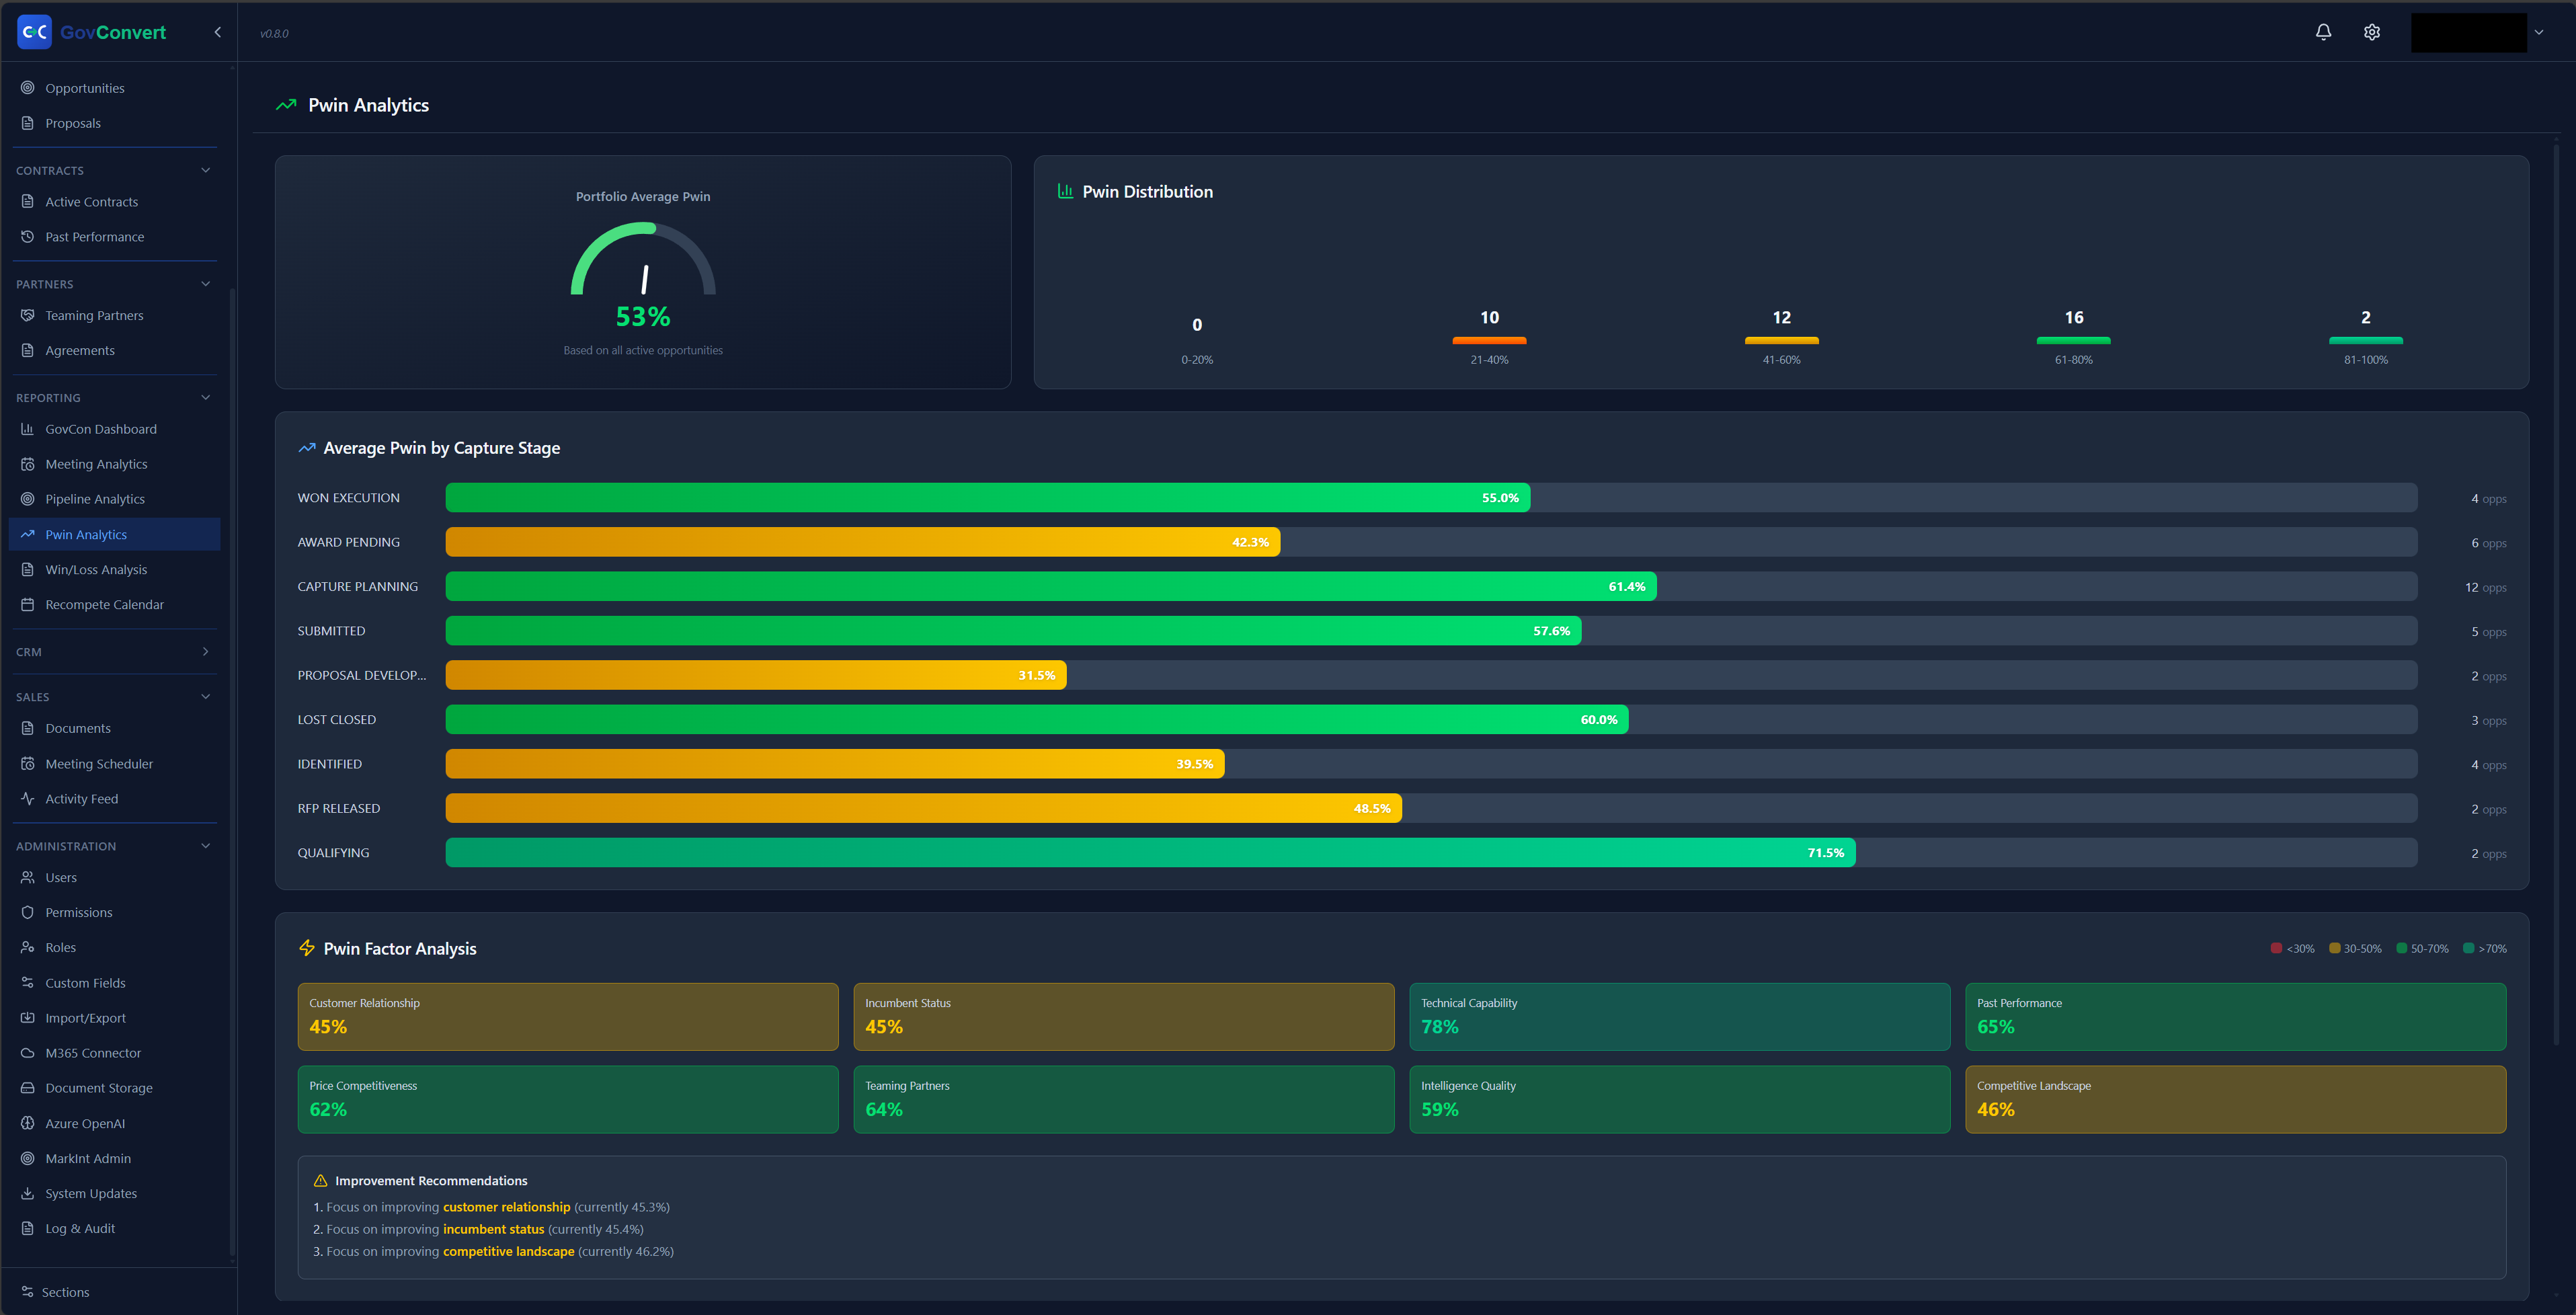The height and width of the screenshot is (1315, 2576).
Task: Open the GovCon Dashboard icon in sidebar
Action: pos(28,428)
